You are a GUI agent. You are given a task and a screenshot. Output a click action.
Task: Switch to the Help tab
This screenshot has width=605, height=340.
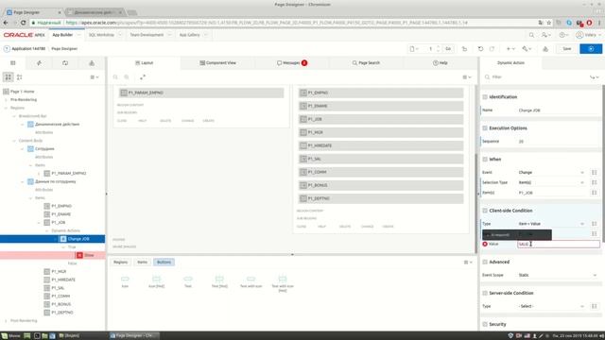441,63
